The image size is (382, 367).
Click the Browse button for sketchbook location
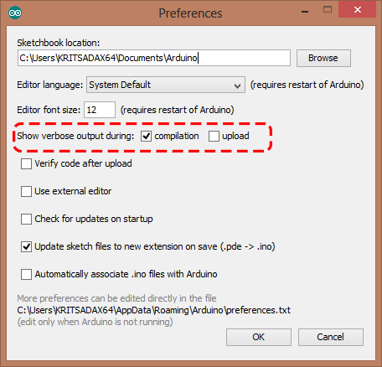tap(323, 58)
